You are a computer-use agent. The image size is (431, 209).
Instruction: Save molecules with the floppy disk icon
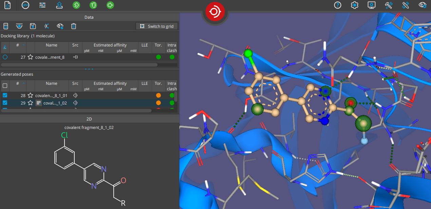click(x=33, y=26)
